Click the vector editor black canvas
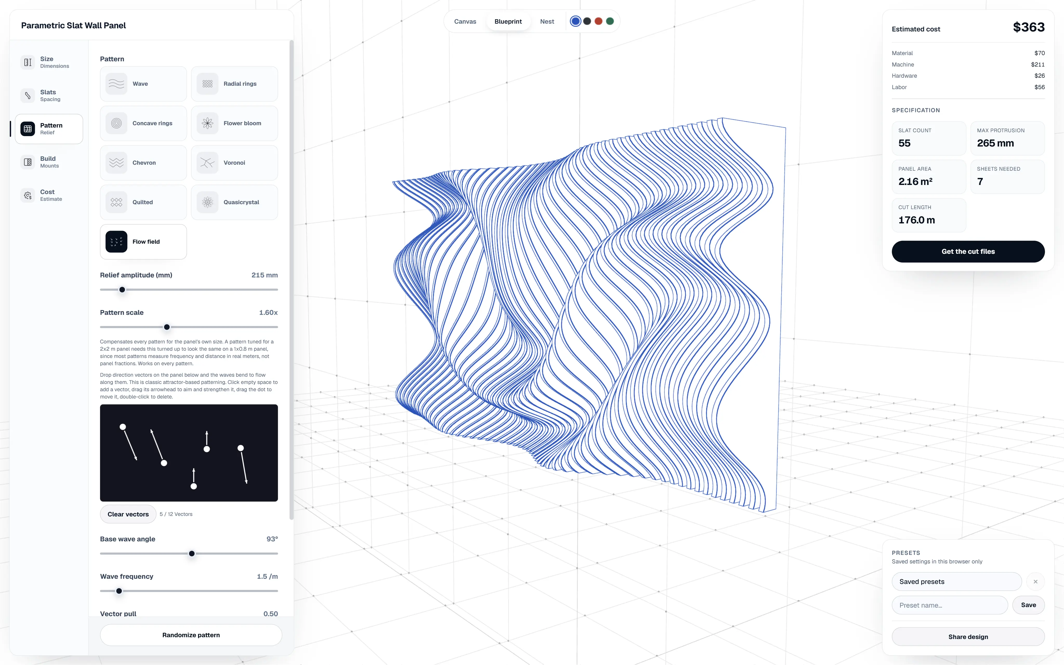The height and width of the screenshot is (665, 1064). coord(189,453)
